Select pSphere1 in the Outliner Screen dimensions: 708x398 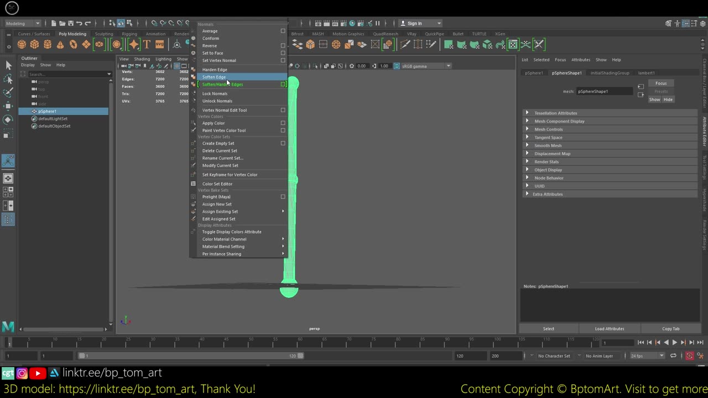(x=63, y=111)
